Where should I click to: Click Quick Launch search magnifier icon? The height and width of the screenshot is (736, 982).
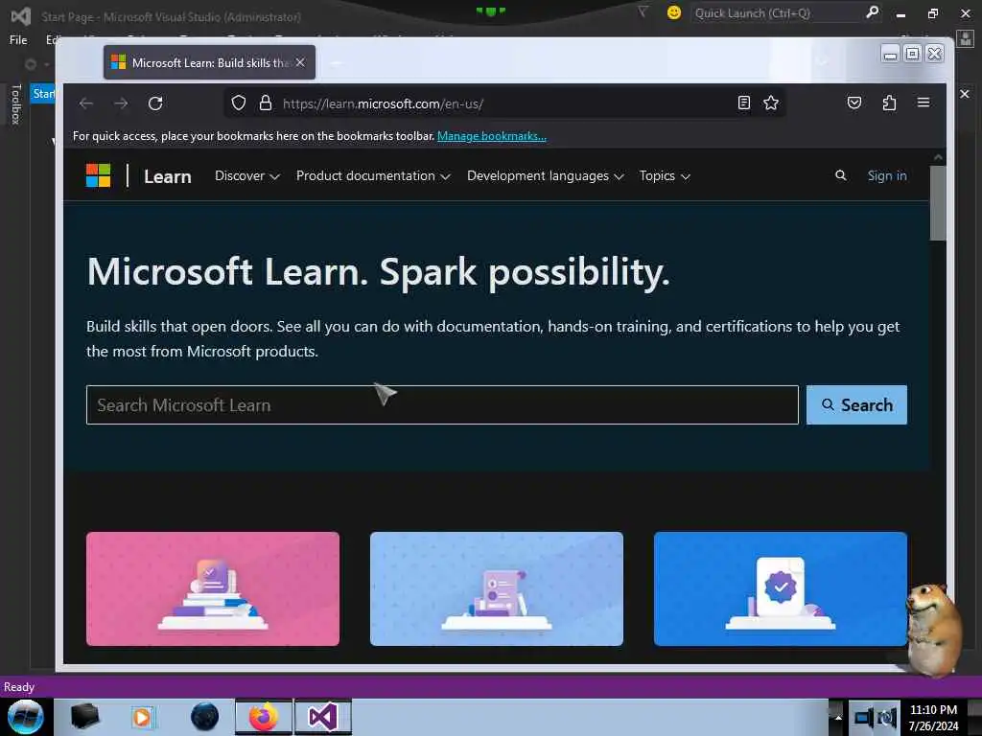coord(872,11)
